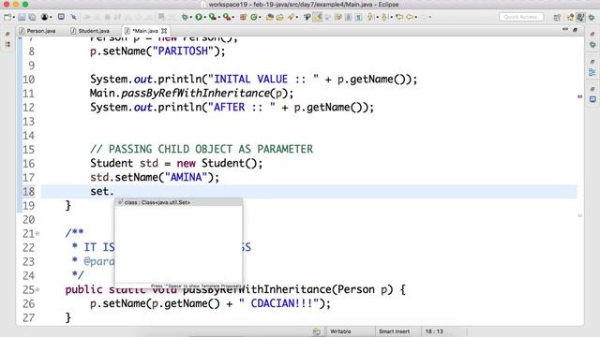Viewport: 600px width, 337px height.
Task: Click the New file wizard icon
Action: point(7,17)
